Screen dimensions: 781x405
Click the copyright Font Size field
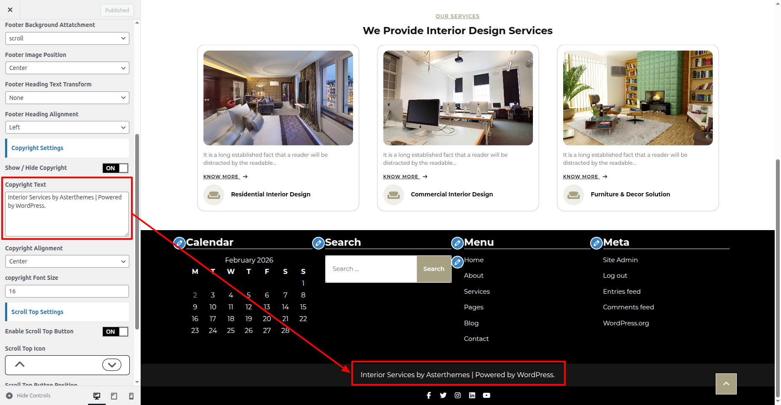(x=67, y=291)
